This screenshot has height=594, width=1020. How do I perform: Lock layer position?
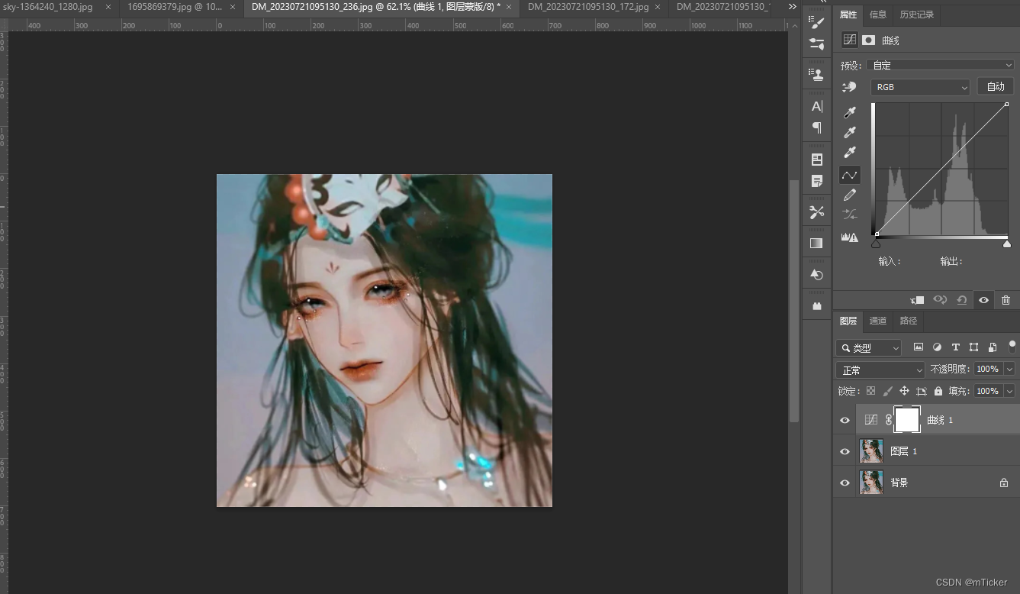coord(904,391)
